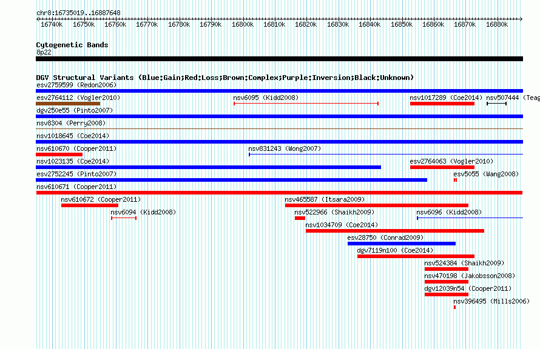540x349 pixels.
Task: Click the nsv8304 (Perry2008) label
Action: (71, 123)
